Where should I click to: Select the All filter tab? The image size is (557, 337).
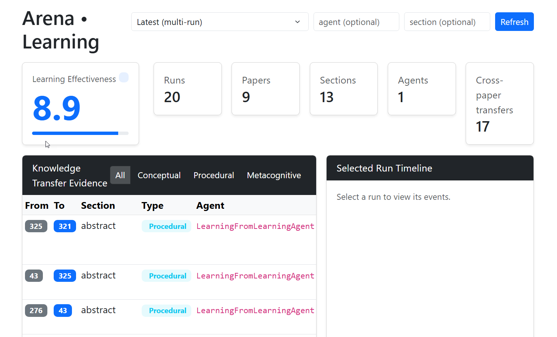pyautogui.click(x=120, y=175)
